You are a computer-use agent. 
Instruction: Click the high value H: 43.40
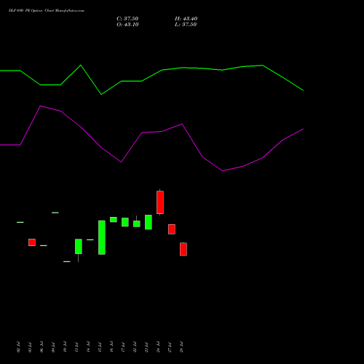[186, 19]
